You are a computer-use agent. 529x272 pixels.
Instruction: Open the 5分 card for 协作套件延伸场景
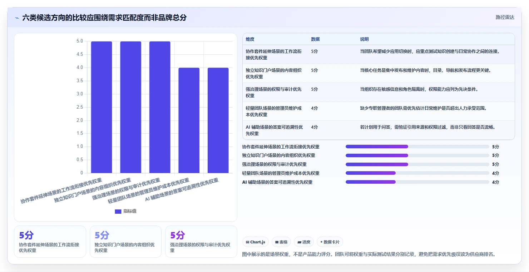50,242
